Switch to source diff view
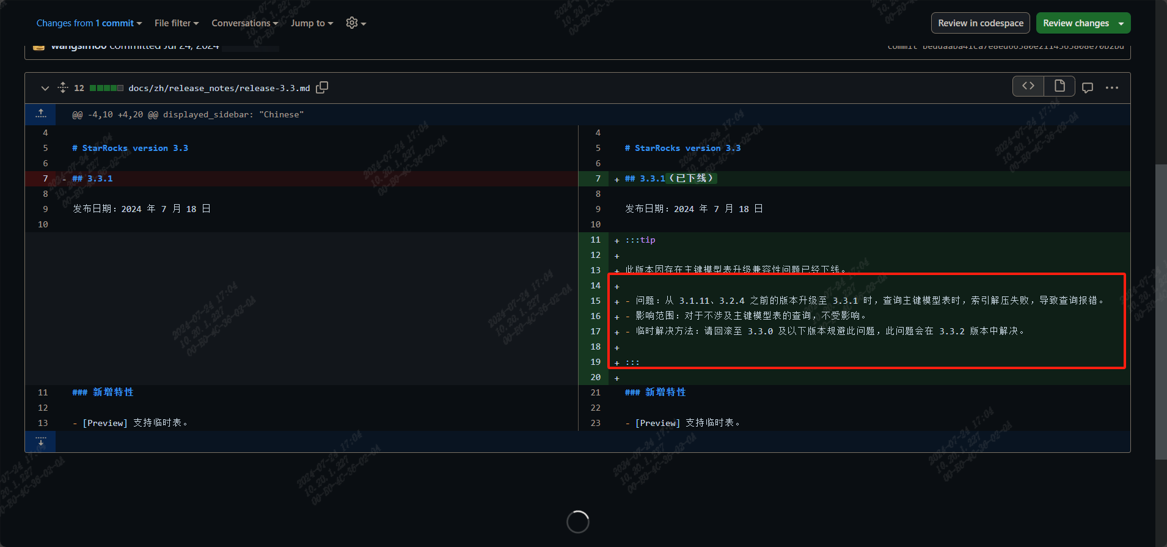 (x=1028, y=86)
